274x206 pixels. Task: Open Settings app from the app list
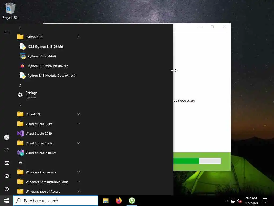[49, 95]
